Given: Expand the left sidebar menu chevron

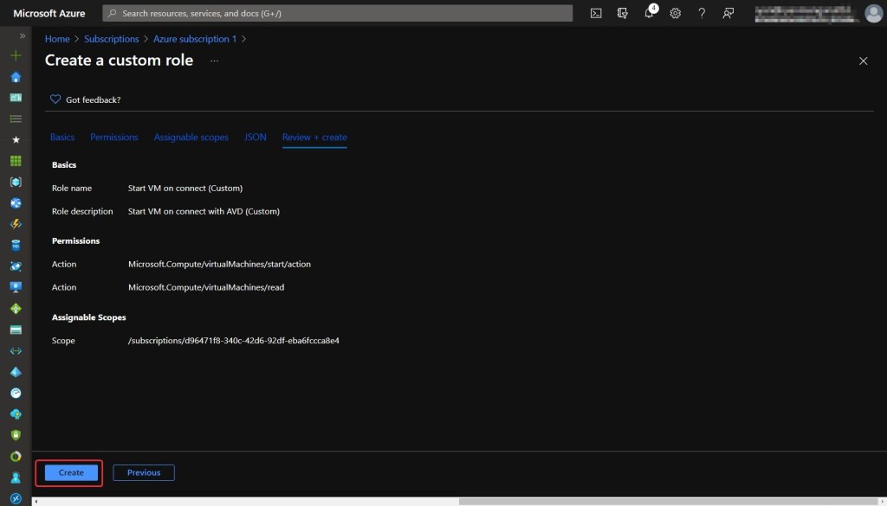Looking at the screenshot, I should tap(23, 35).
